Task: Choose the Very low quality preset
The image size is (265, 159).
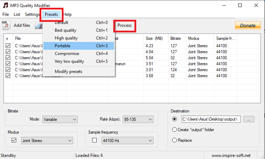Action: coord(79,61)
